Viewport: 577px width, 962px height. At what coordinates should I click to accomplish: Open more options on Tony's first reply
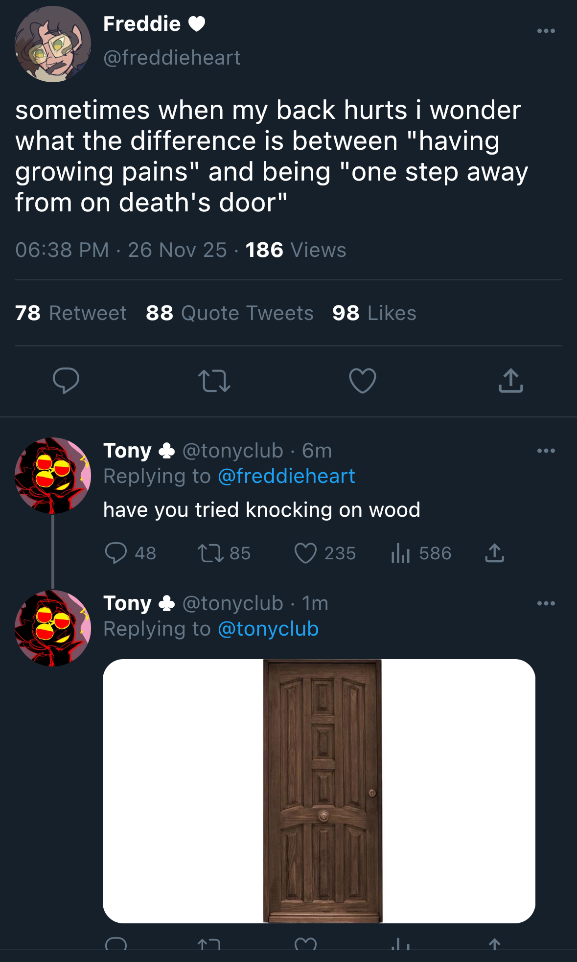[546, 450]
